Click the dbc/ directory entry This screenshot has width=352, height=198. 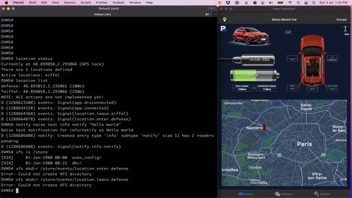click(77, 163)
